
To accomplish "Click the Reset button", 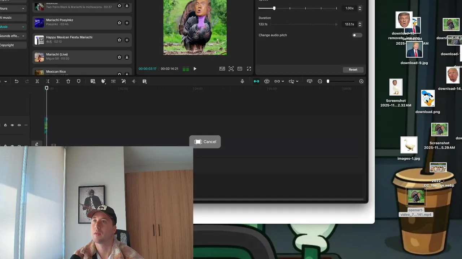I will click(x=353, y=69).
